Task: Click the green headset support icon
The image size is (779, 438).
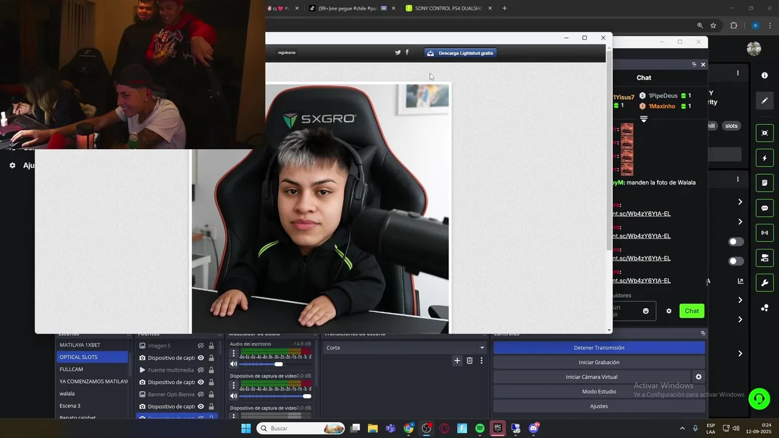Action: [759, 399]
